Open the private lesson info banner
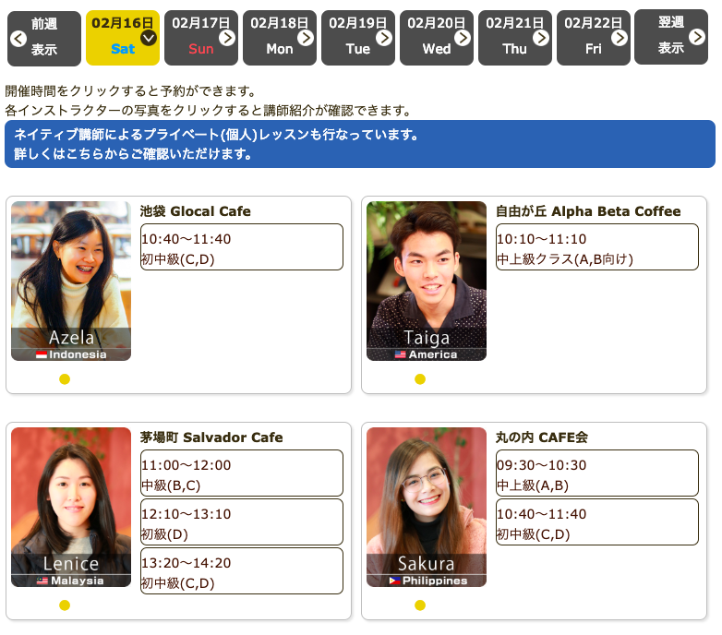Screen dimensions: 722x635 [360, 144]
